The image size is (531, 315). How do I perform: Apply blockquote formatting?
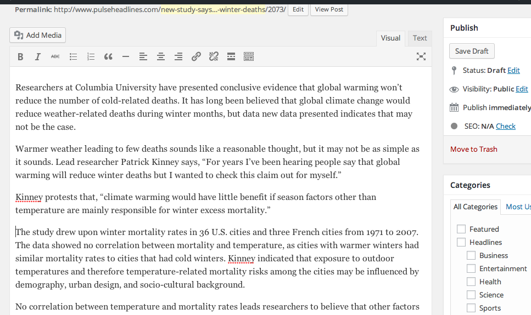[108, 56]
